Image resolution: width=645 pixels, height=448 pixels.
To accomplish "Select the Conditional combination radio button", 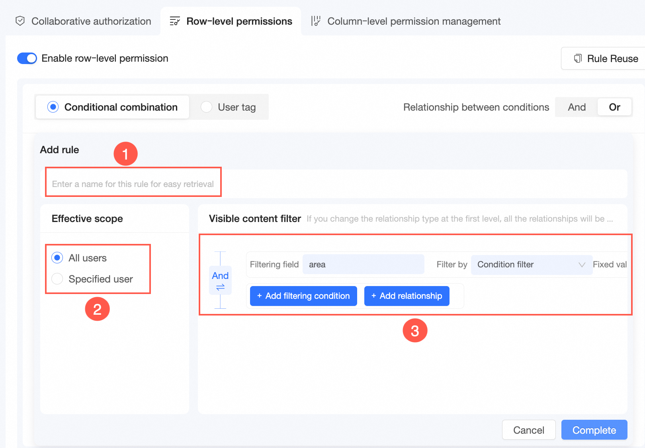I will point(53,107).
